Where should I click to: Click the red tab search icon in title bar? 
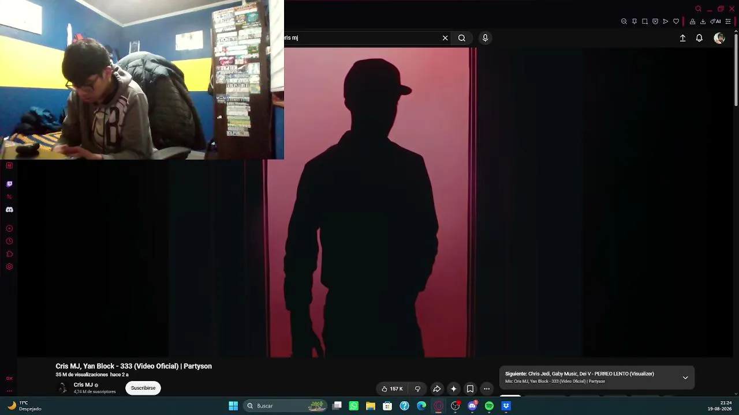coord(698,9)
